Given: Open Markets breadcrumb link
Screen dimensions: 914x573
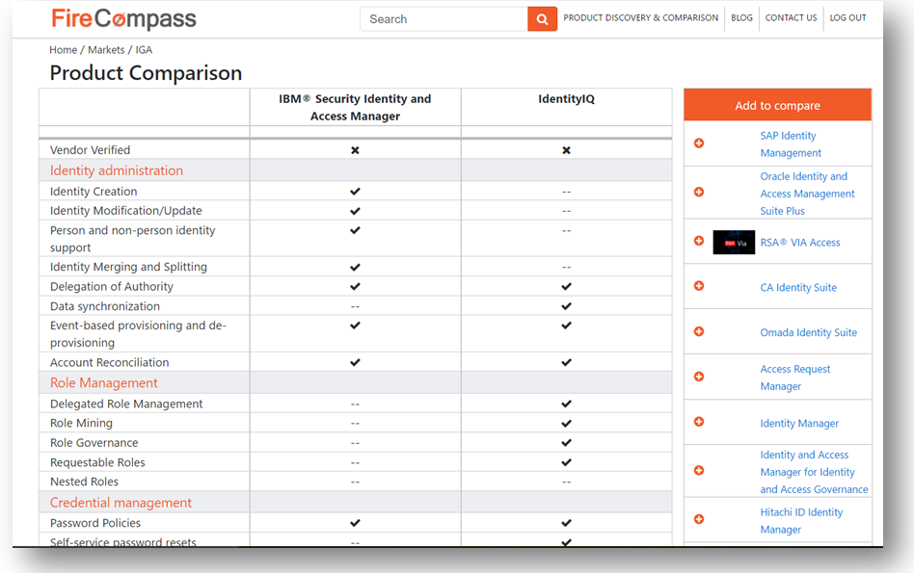Looking at the screenshot, I should point(106,50).
